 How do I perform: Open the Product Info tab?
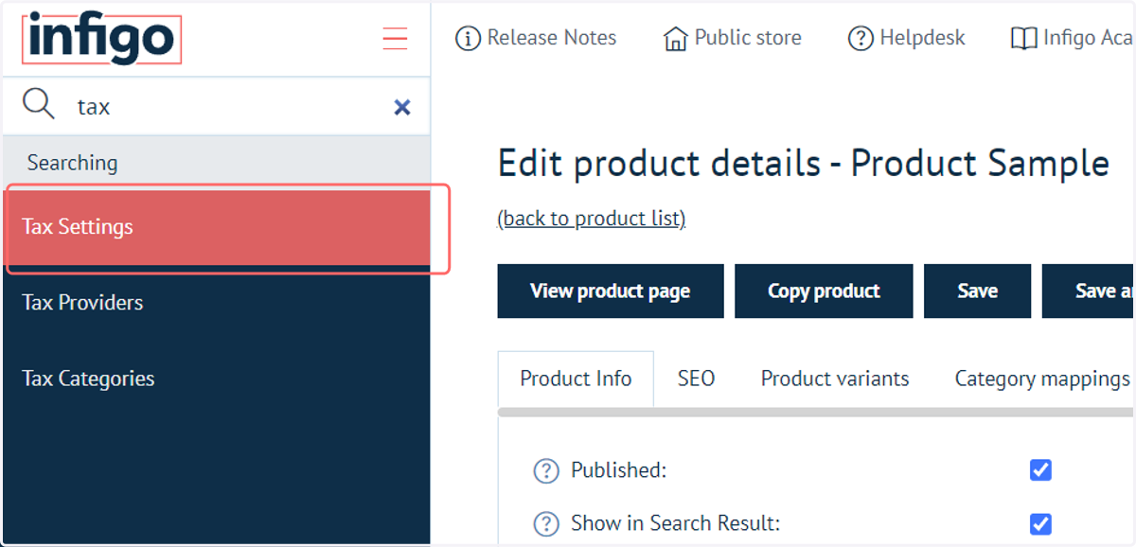pyautogui.click(x=576, y=379)
